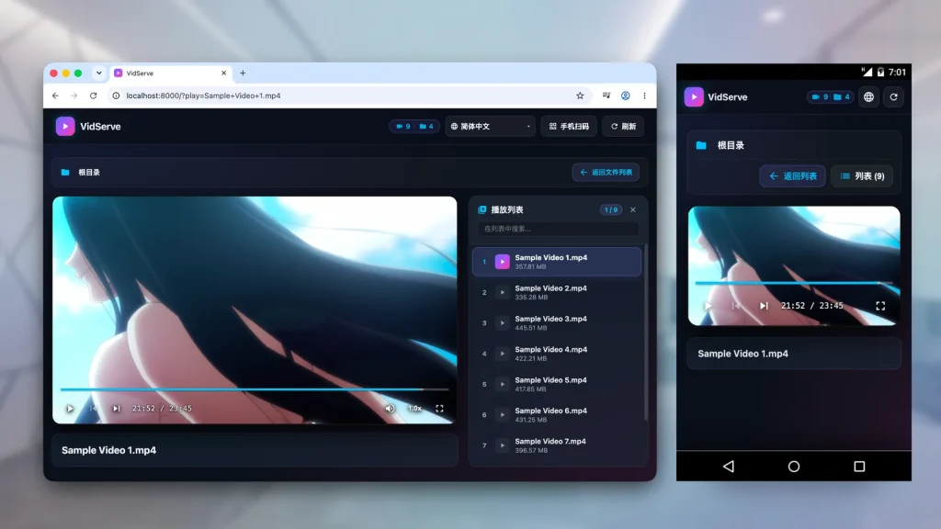Click play icon of Sample Video 6.mp4

[x=503, y=415]
